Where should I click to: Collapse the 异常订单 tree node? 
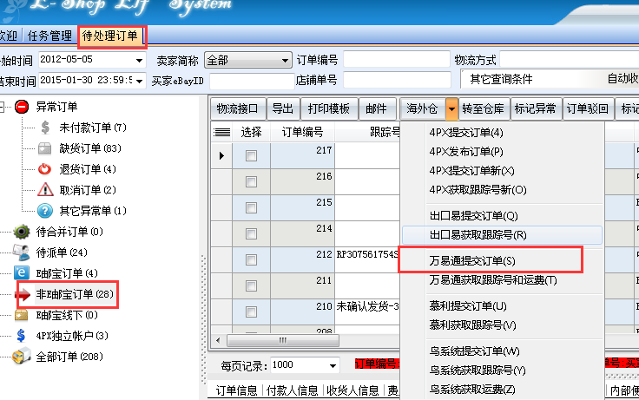[5, 107]
